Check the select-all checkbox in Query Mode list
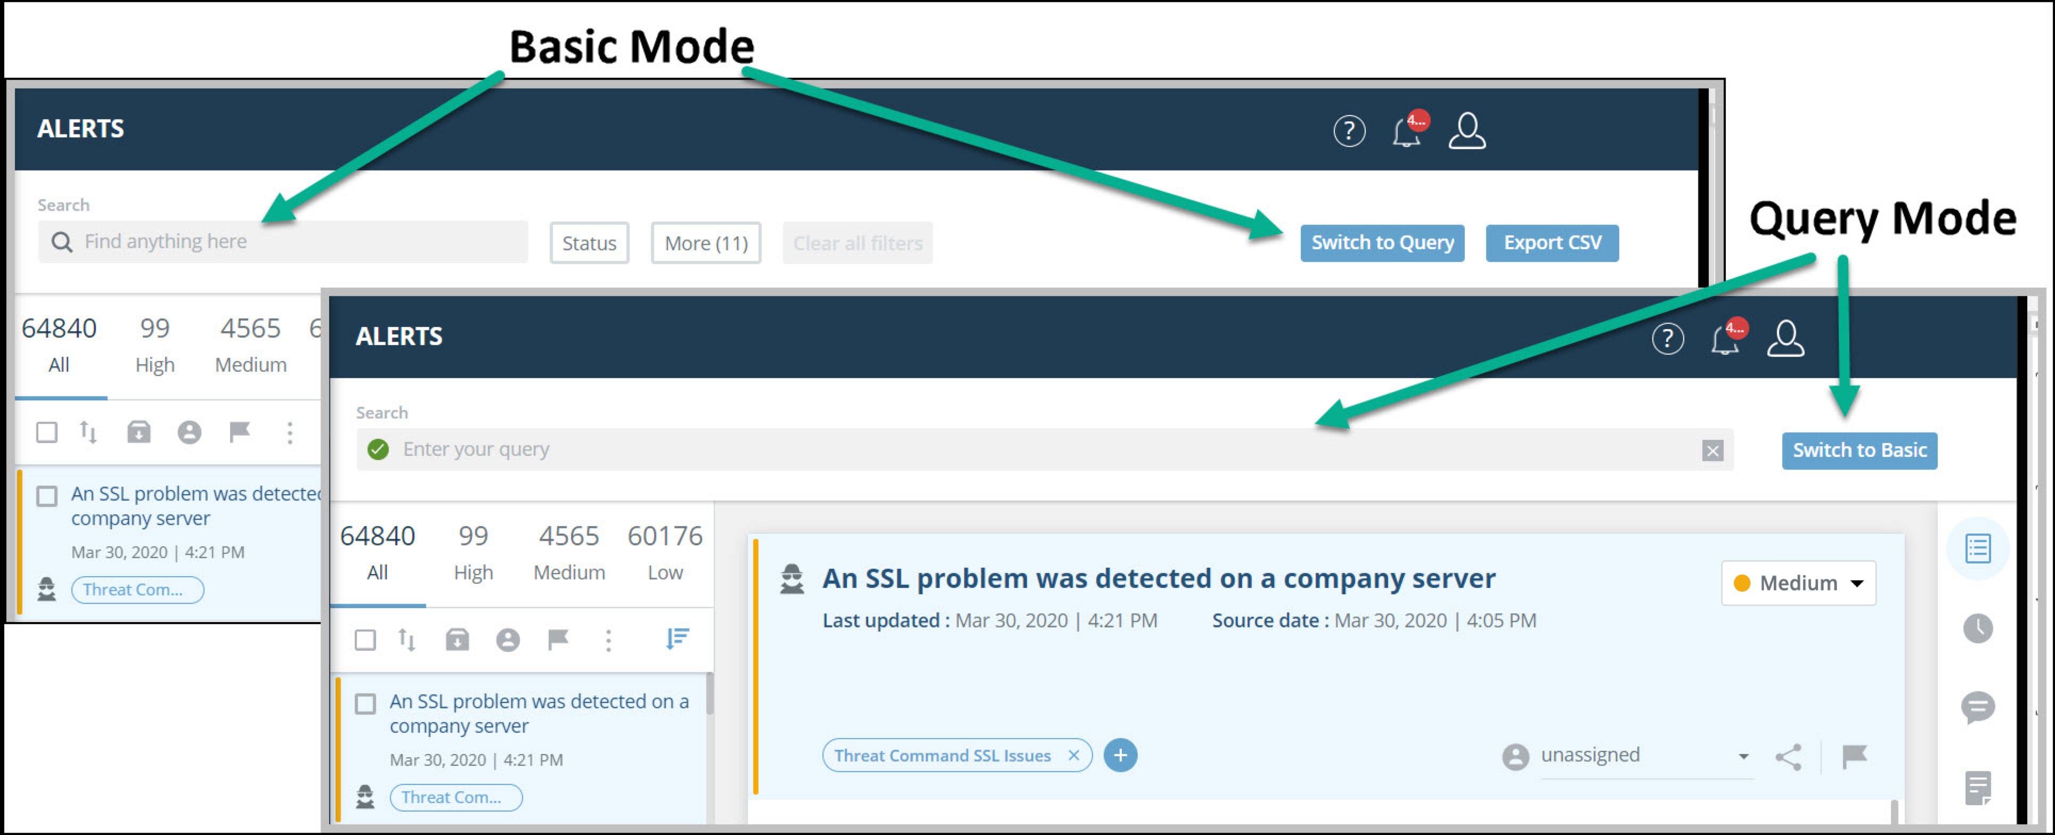Screen dimensions: 2055x835 pyautogui.click(x=365, y=640)
